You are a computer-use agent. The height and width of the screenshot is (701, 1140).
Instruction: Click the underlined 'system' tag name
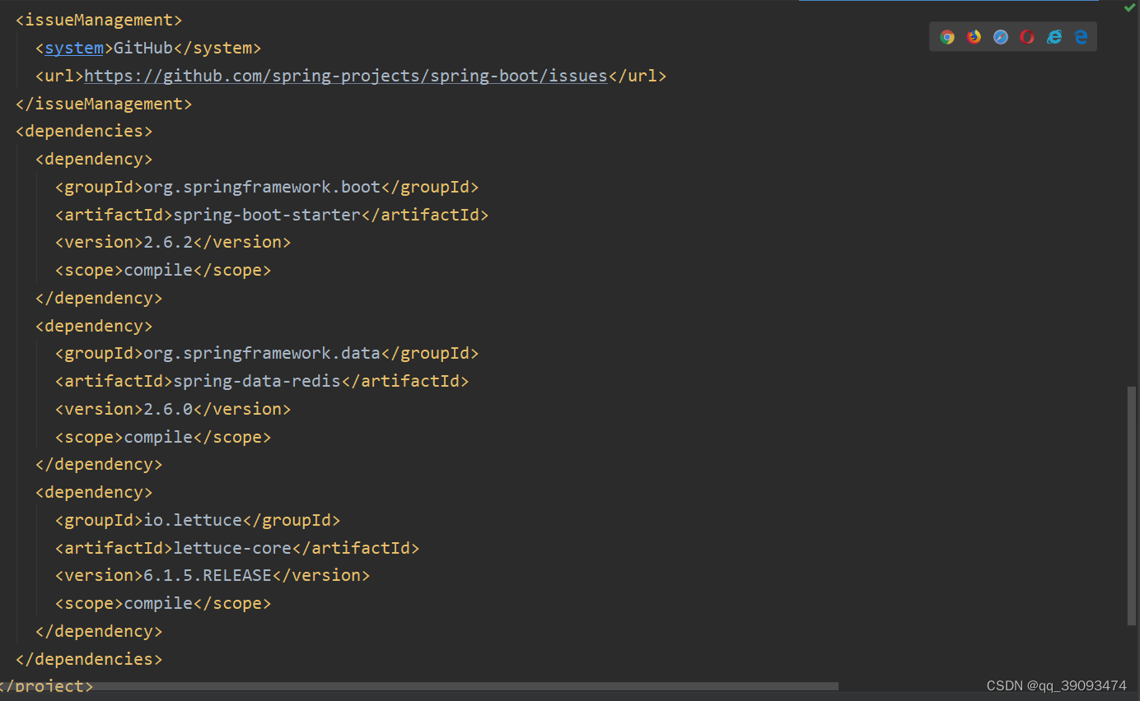click(x=74, y=48)
